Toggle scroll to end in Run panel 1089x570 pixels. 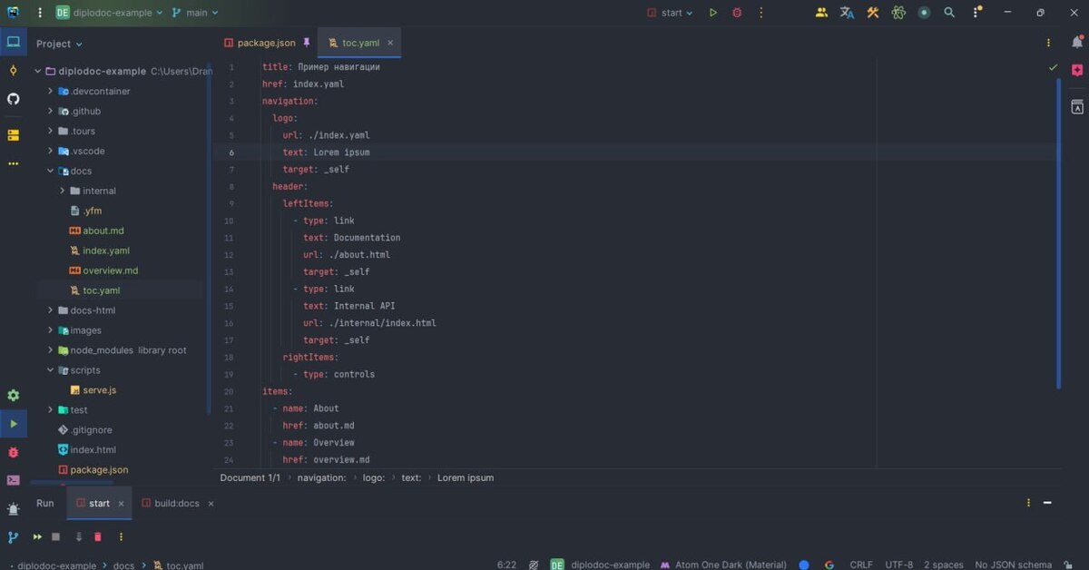(x=78, y=537)
